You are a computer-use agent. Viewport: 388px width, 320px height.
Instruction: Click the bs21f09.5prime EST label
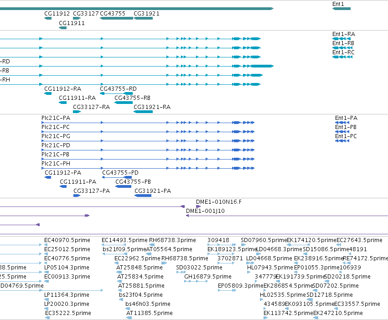[x=124, y=249]
